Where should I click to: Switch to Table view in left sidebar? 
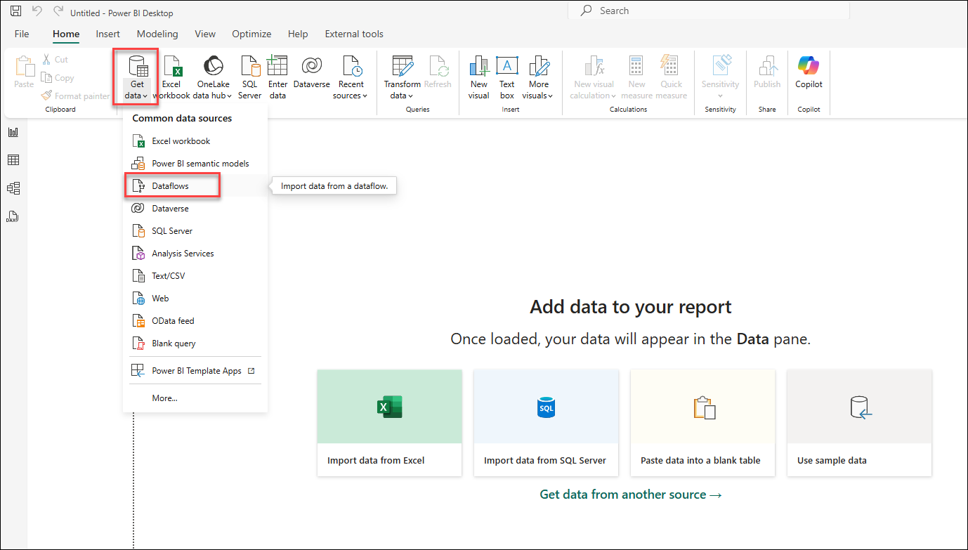[13, 160]
